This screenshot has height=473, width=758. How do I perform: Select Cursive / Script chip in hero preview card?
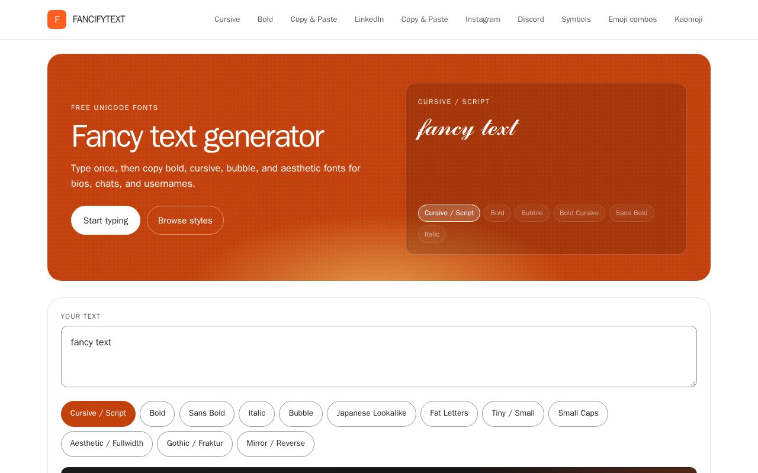point(449,213)
